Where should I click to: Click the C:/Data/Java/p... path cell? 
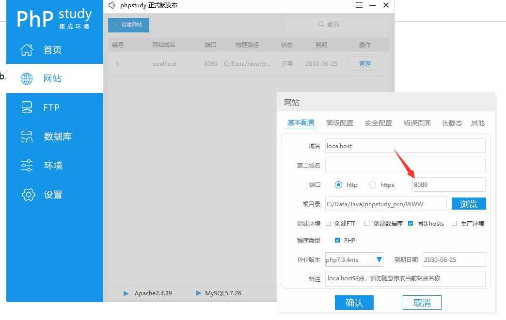click(x=247, y=64)
